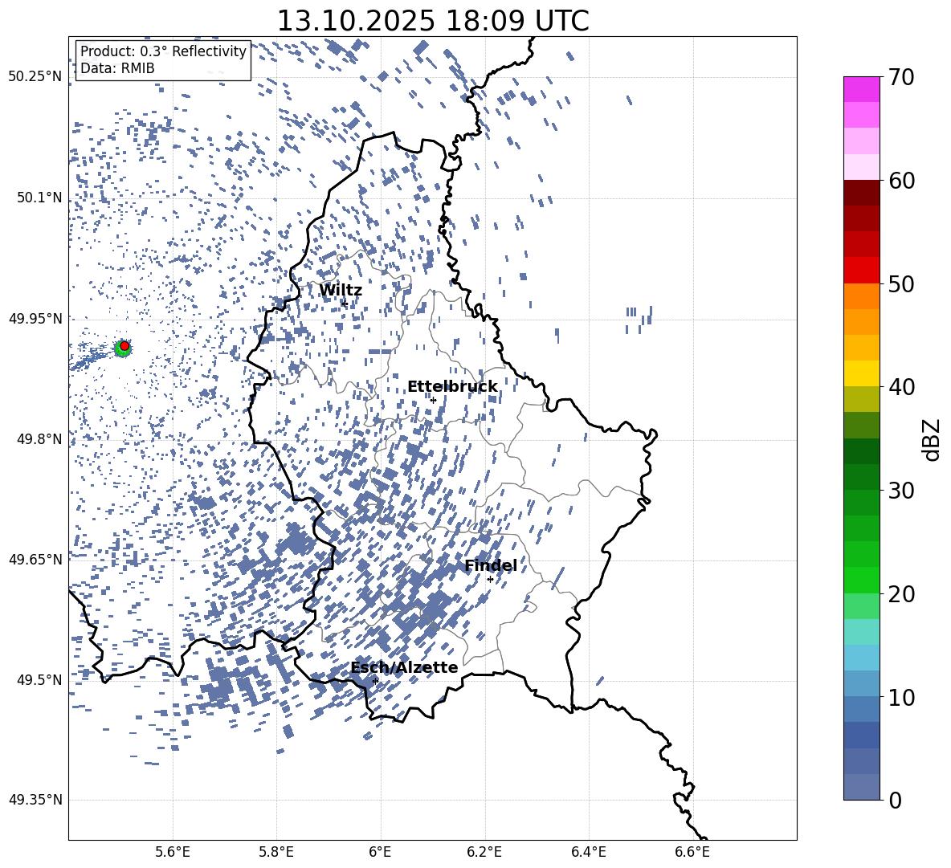Click the 6.6°E longitude label

(x=692, y=852)
